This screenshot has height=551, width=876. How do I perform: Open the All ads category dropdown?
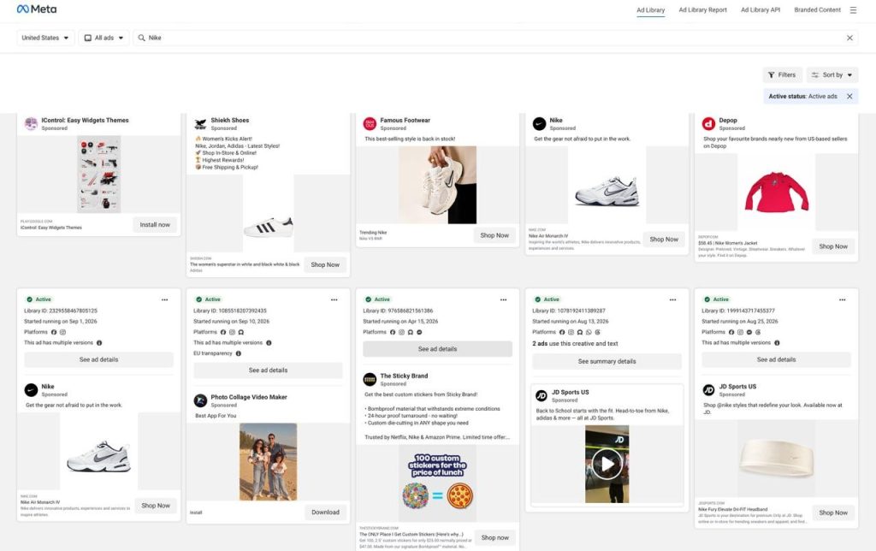tap(104, 38)
